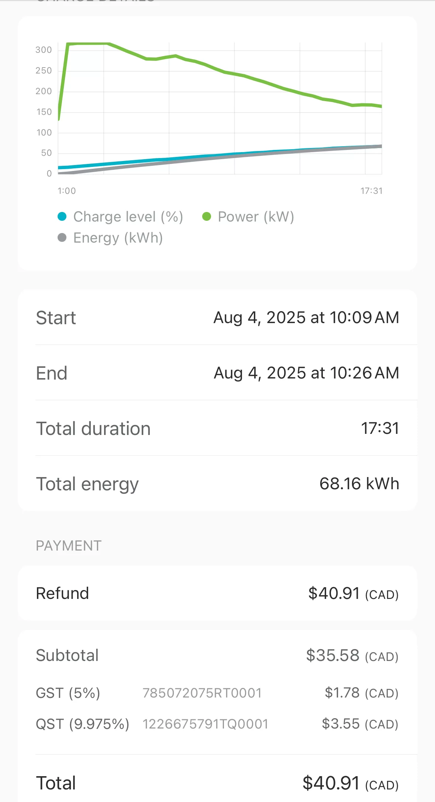Tap the 17:31 time axis label
Screen dimensions: 435x802
372,191
